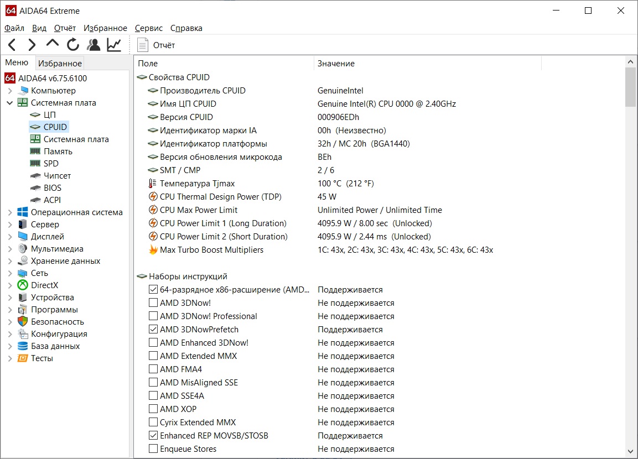Select the Тесты item in tree
Screen dimensions: 638x459
point(42,358)
